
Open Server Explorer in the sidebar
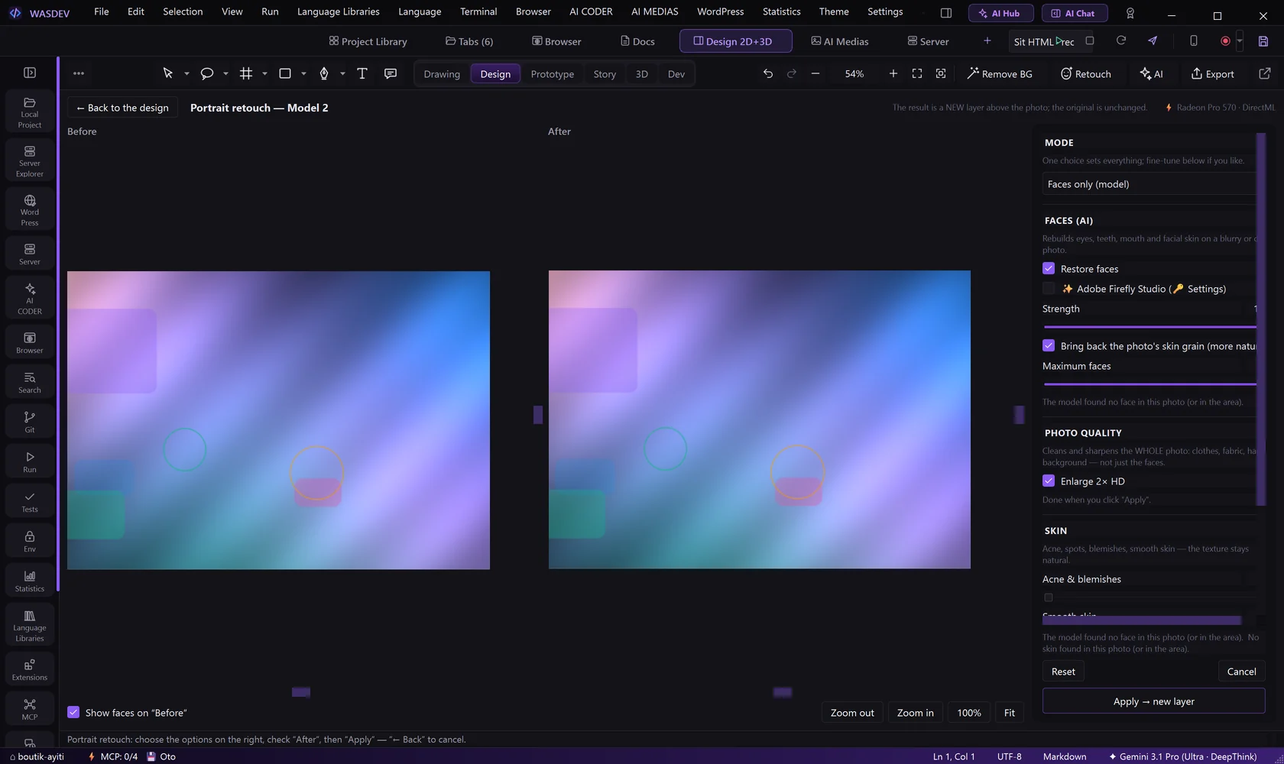(30, 160)
